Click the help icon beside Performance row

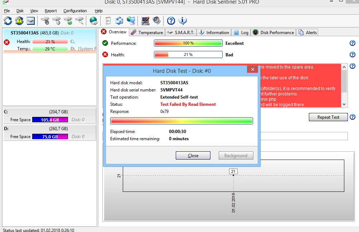coord(353,43)
